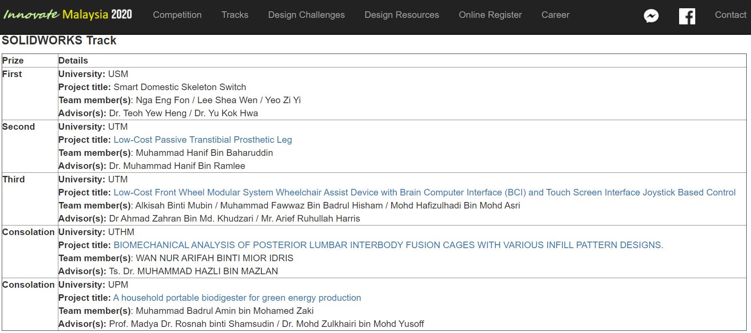The width and height of the screenshot is (751, 333).
Task: Go to Online Register page
Action: click(x=490, y=15)
